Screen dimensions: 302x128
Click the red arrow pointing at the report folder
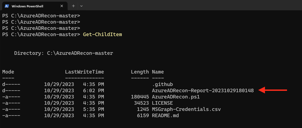[x=273, y=90]
